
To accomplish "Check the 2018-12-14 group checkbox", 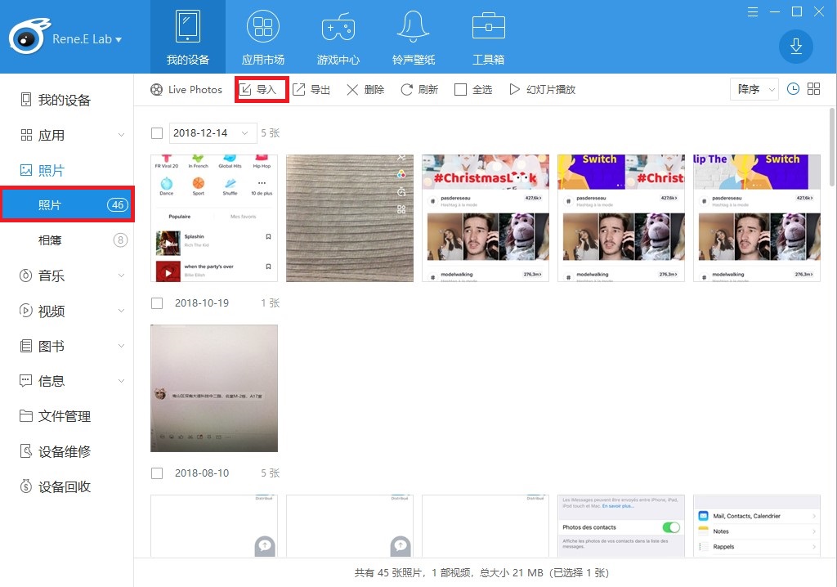I will pyautogui.click(x=157, y=133).
